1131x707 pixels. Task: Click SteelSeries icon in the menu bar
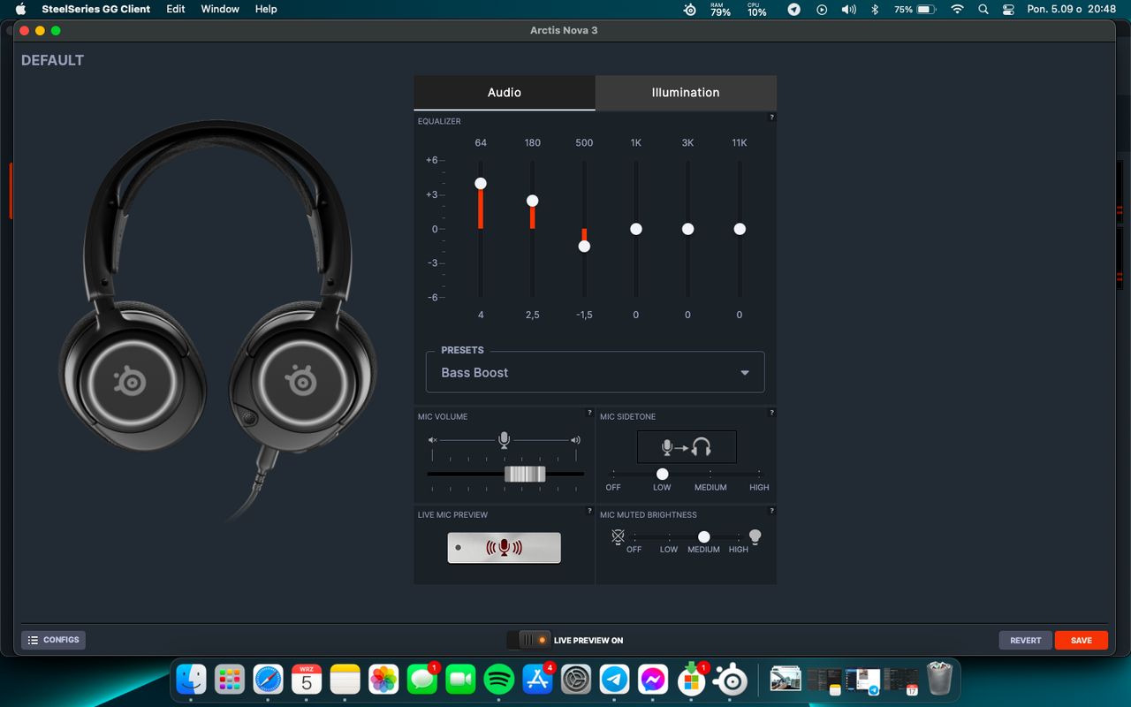click(690, 10)
